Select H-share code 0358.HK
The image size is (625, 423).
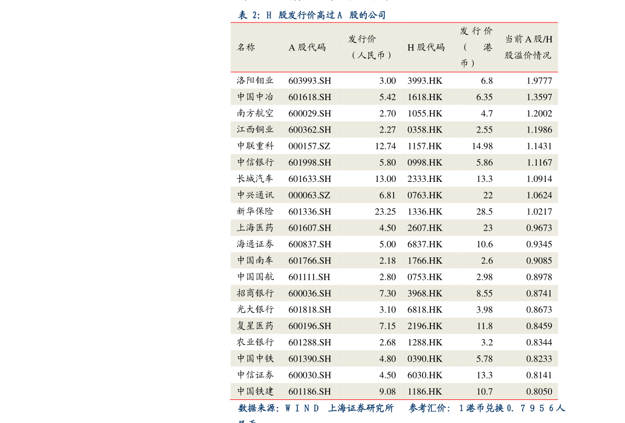point(425,129)
